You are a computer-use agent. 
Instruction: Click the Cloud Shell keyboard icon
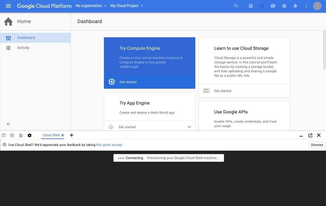click(12, 135)
